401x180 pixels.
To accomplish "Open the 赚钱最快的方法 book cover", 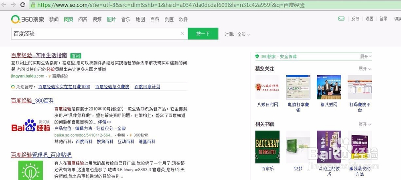I will pyautogui.click(x=360, y=147).
